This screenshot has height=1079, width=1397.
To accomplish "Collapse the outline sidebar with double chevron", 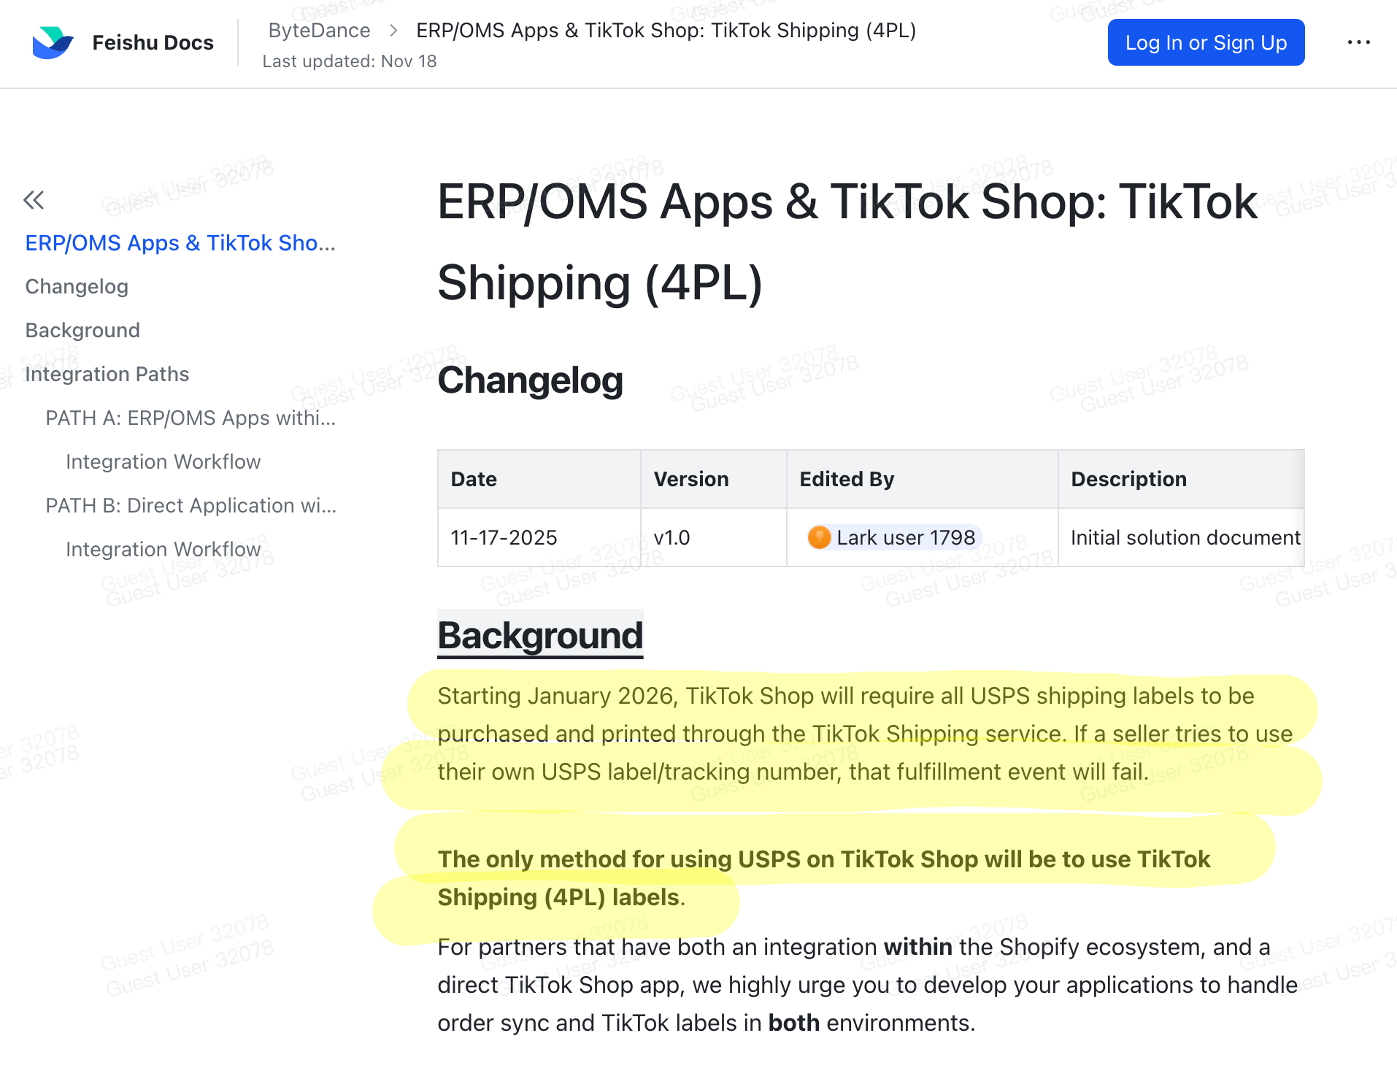I will coord(34,200).
